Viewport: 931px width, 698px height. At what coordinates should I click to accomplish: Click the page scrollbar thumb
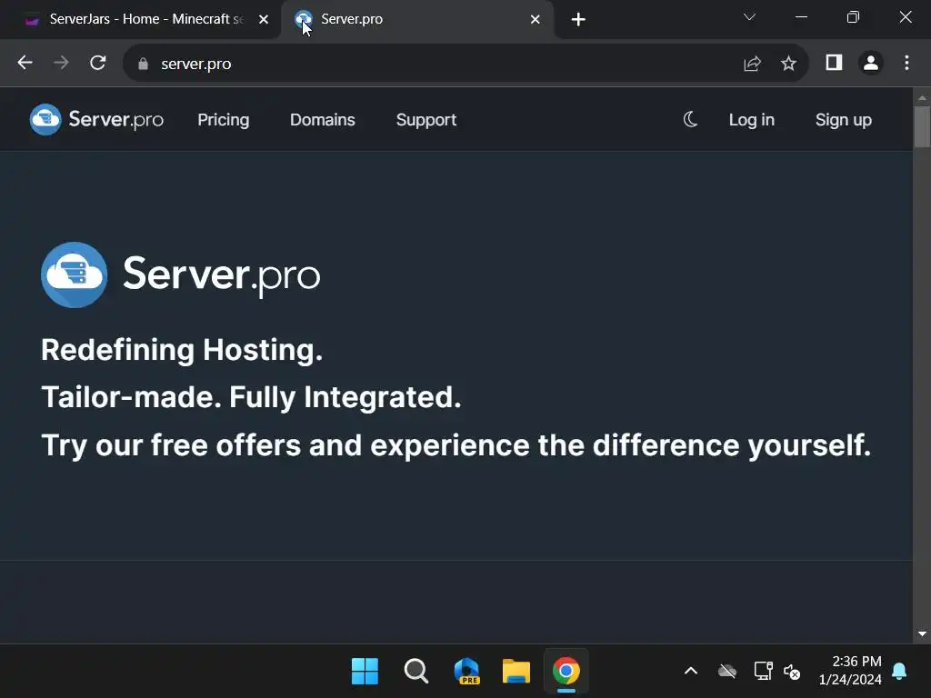922,126
